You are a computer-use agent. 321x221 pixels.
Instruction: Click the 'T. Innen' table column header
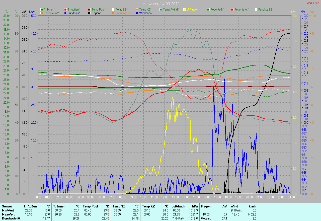click(60, 206)
